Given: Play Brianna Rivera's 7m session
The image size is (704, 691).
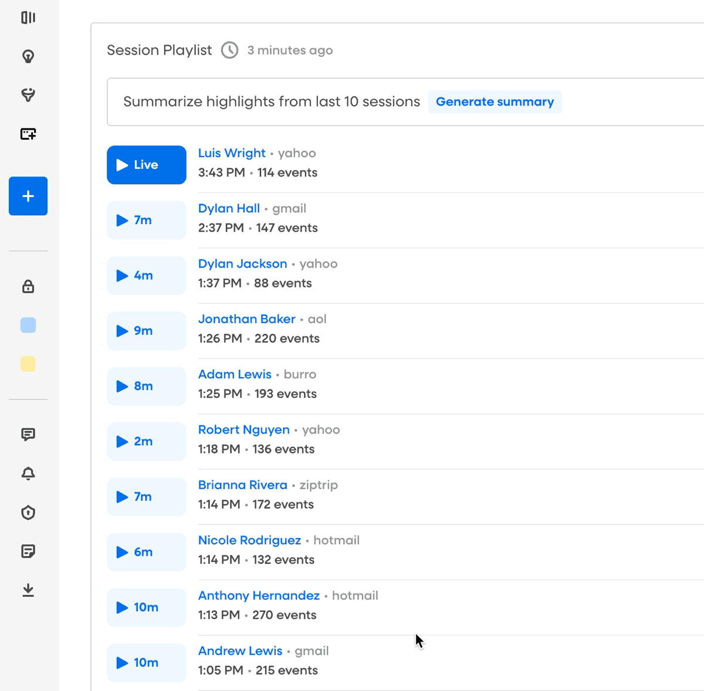Looking at the screenshot, I should tap(147, 497).
